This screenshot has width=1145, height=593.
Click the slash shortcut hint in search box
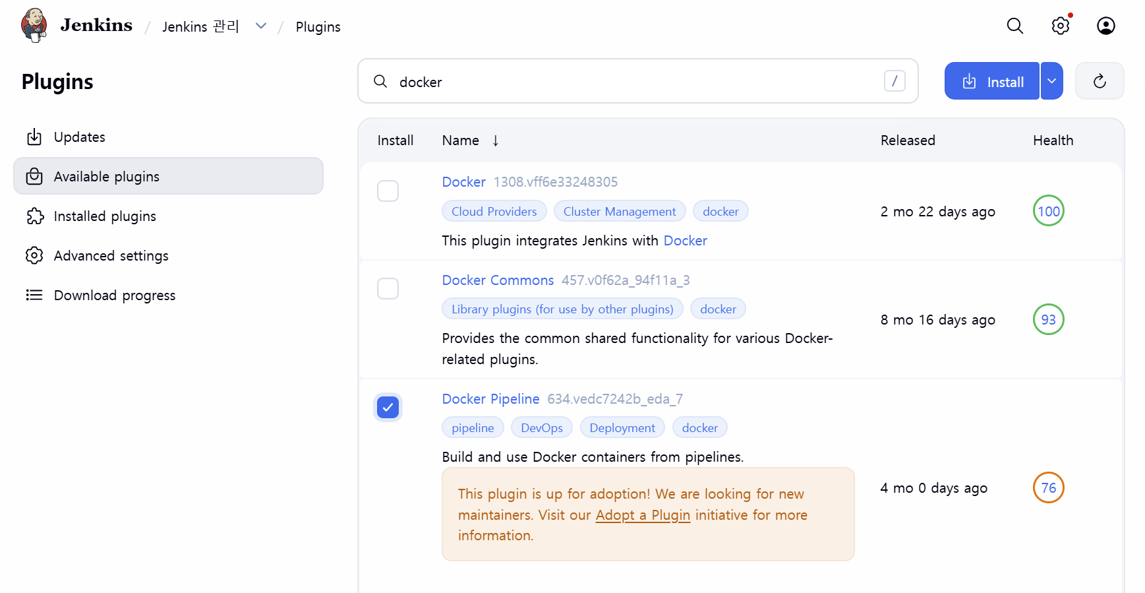click(x=895, y=81)
